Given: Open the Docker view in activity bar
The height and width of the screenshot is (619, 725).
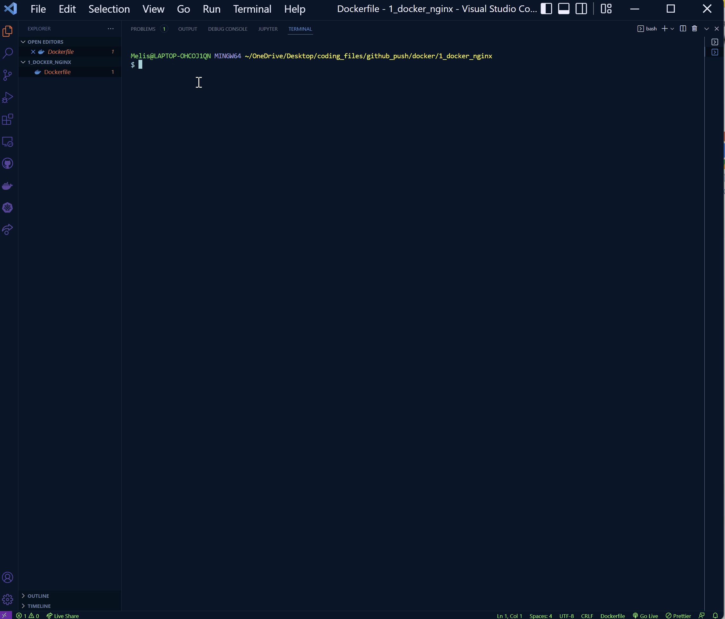Looking at the screenshot, I should pyautogui.click(x=8, y=186).
